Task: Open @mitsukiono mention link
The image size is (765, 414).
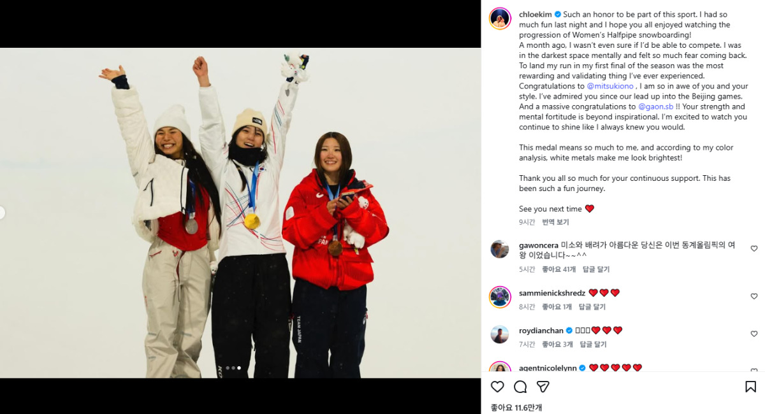Action: [x=610, y=86]
